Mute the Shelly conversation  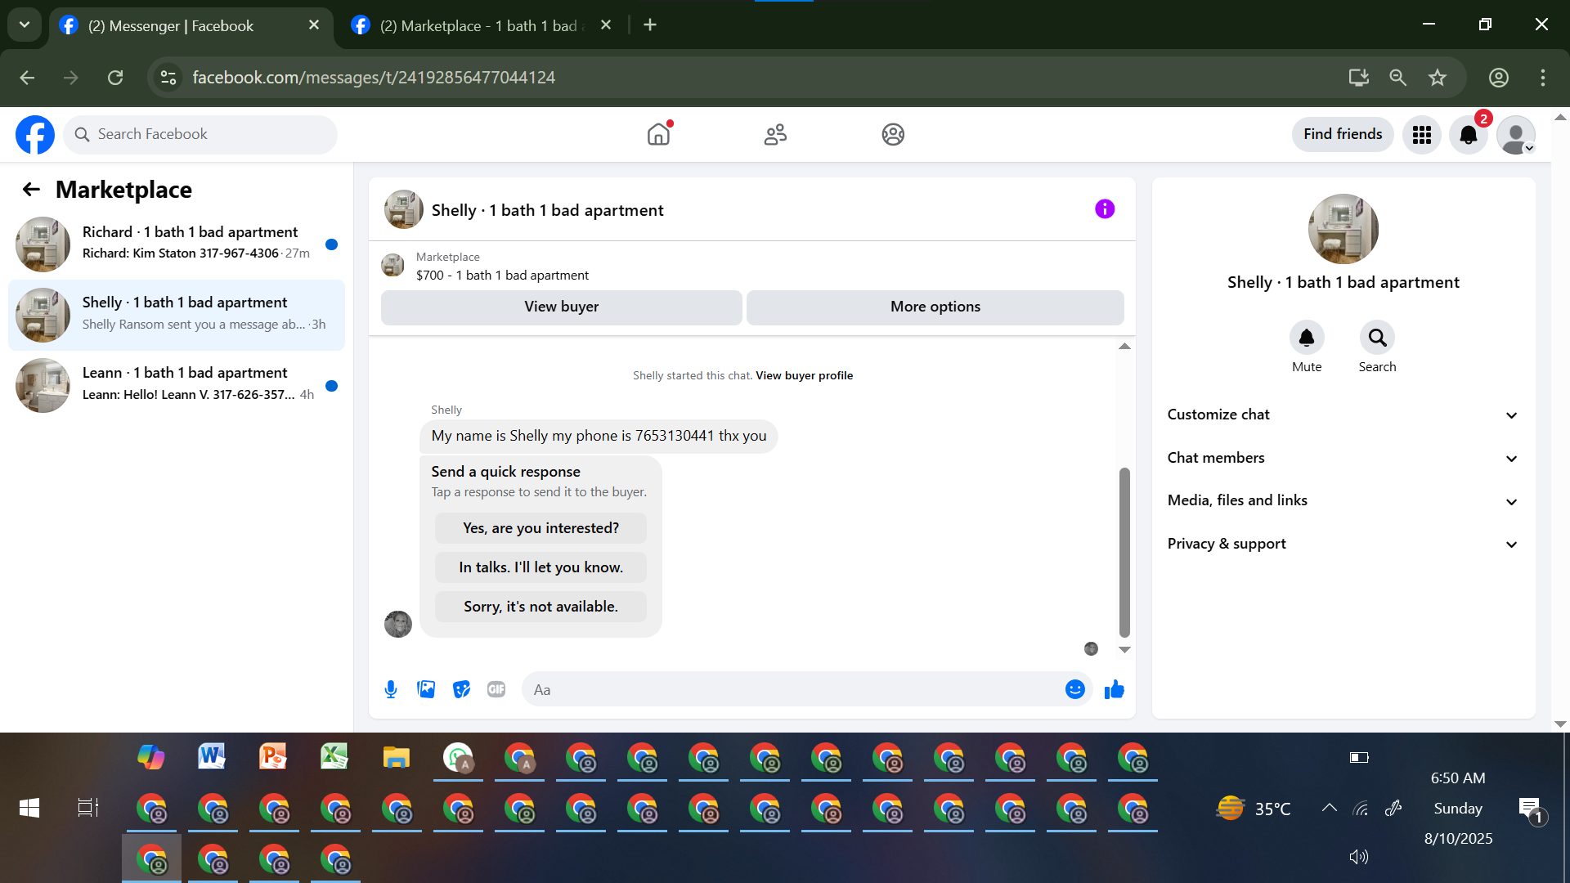pos(1307,338)
